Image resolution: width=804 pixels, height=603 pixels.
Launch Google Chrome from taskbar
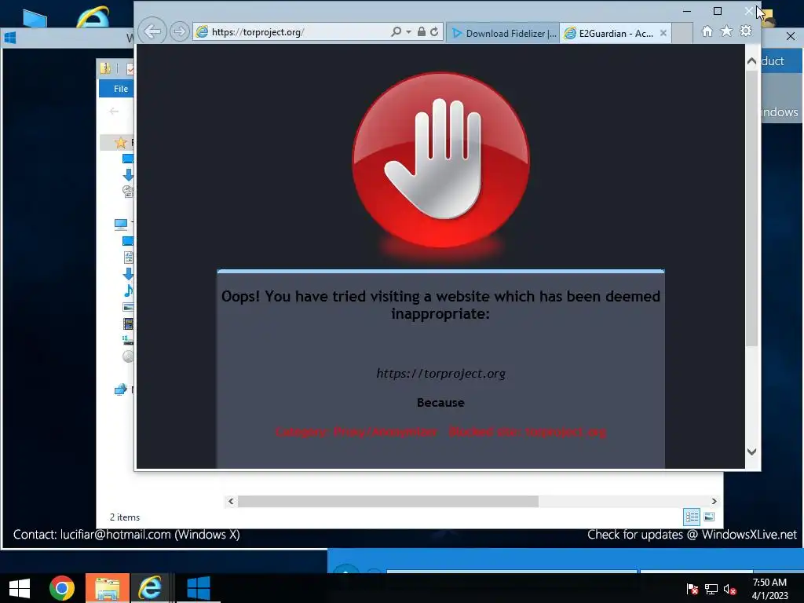62,588
